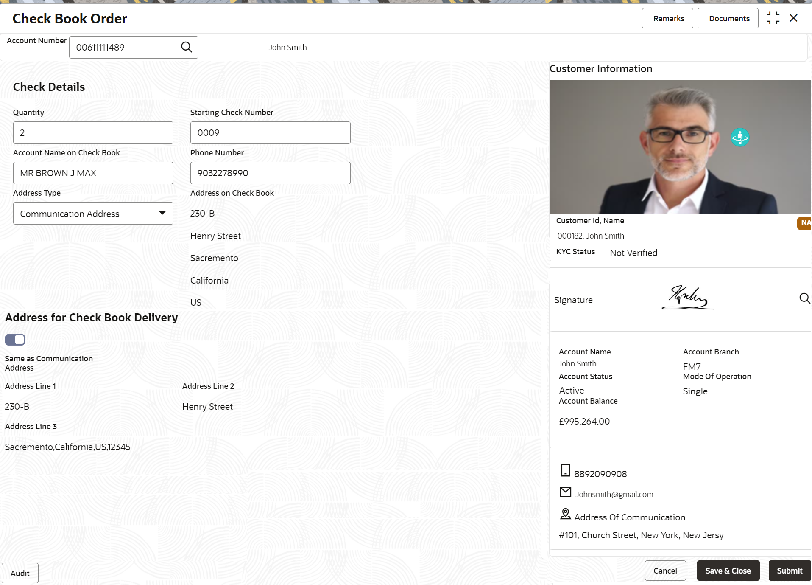Click the mobile phone icon beside 8892090908
Screen dimensions: 812x585
tap(565, 470)
